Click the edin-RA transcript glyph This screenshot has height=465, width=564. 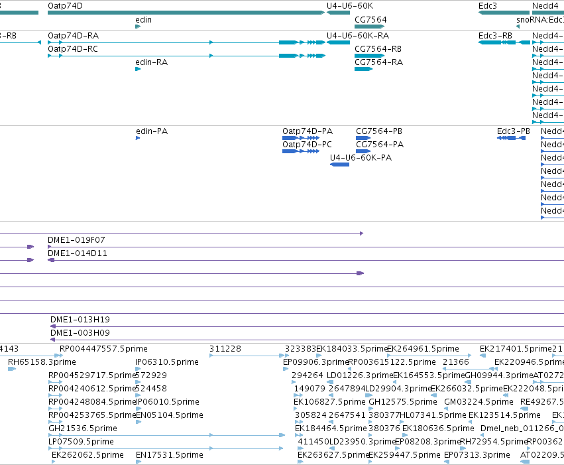pyautogui.click(x=138, y=69)
